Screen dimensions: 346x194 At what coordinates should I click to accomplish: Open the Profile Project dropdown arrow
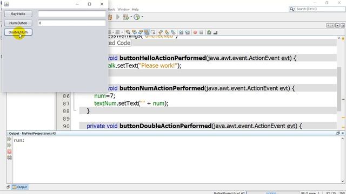click(x=142, y=17)
